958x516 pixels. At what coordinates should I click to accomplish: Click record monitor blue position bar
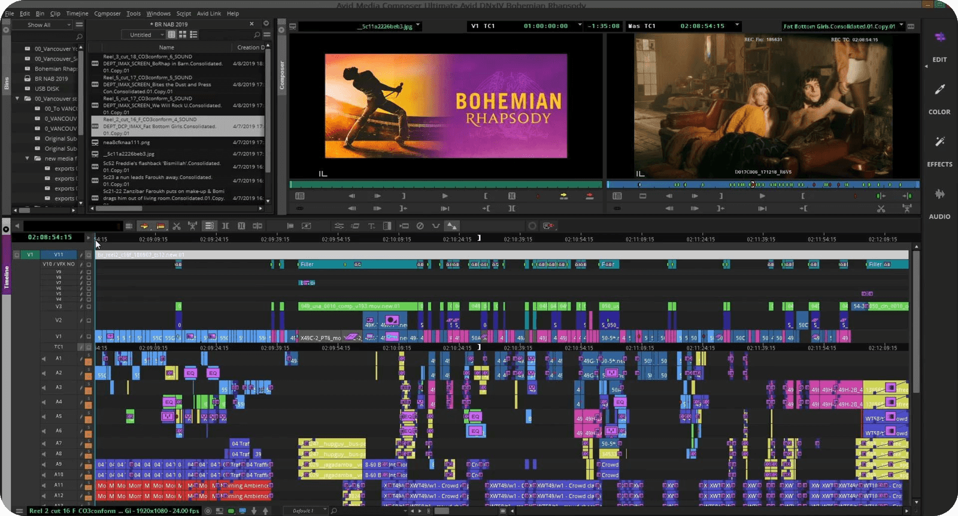point(763,184)
